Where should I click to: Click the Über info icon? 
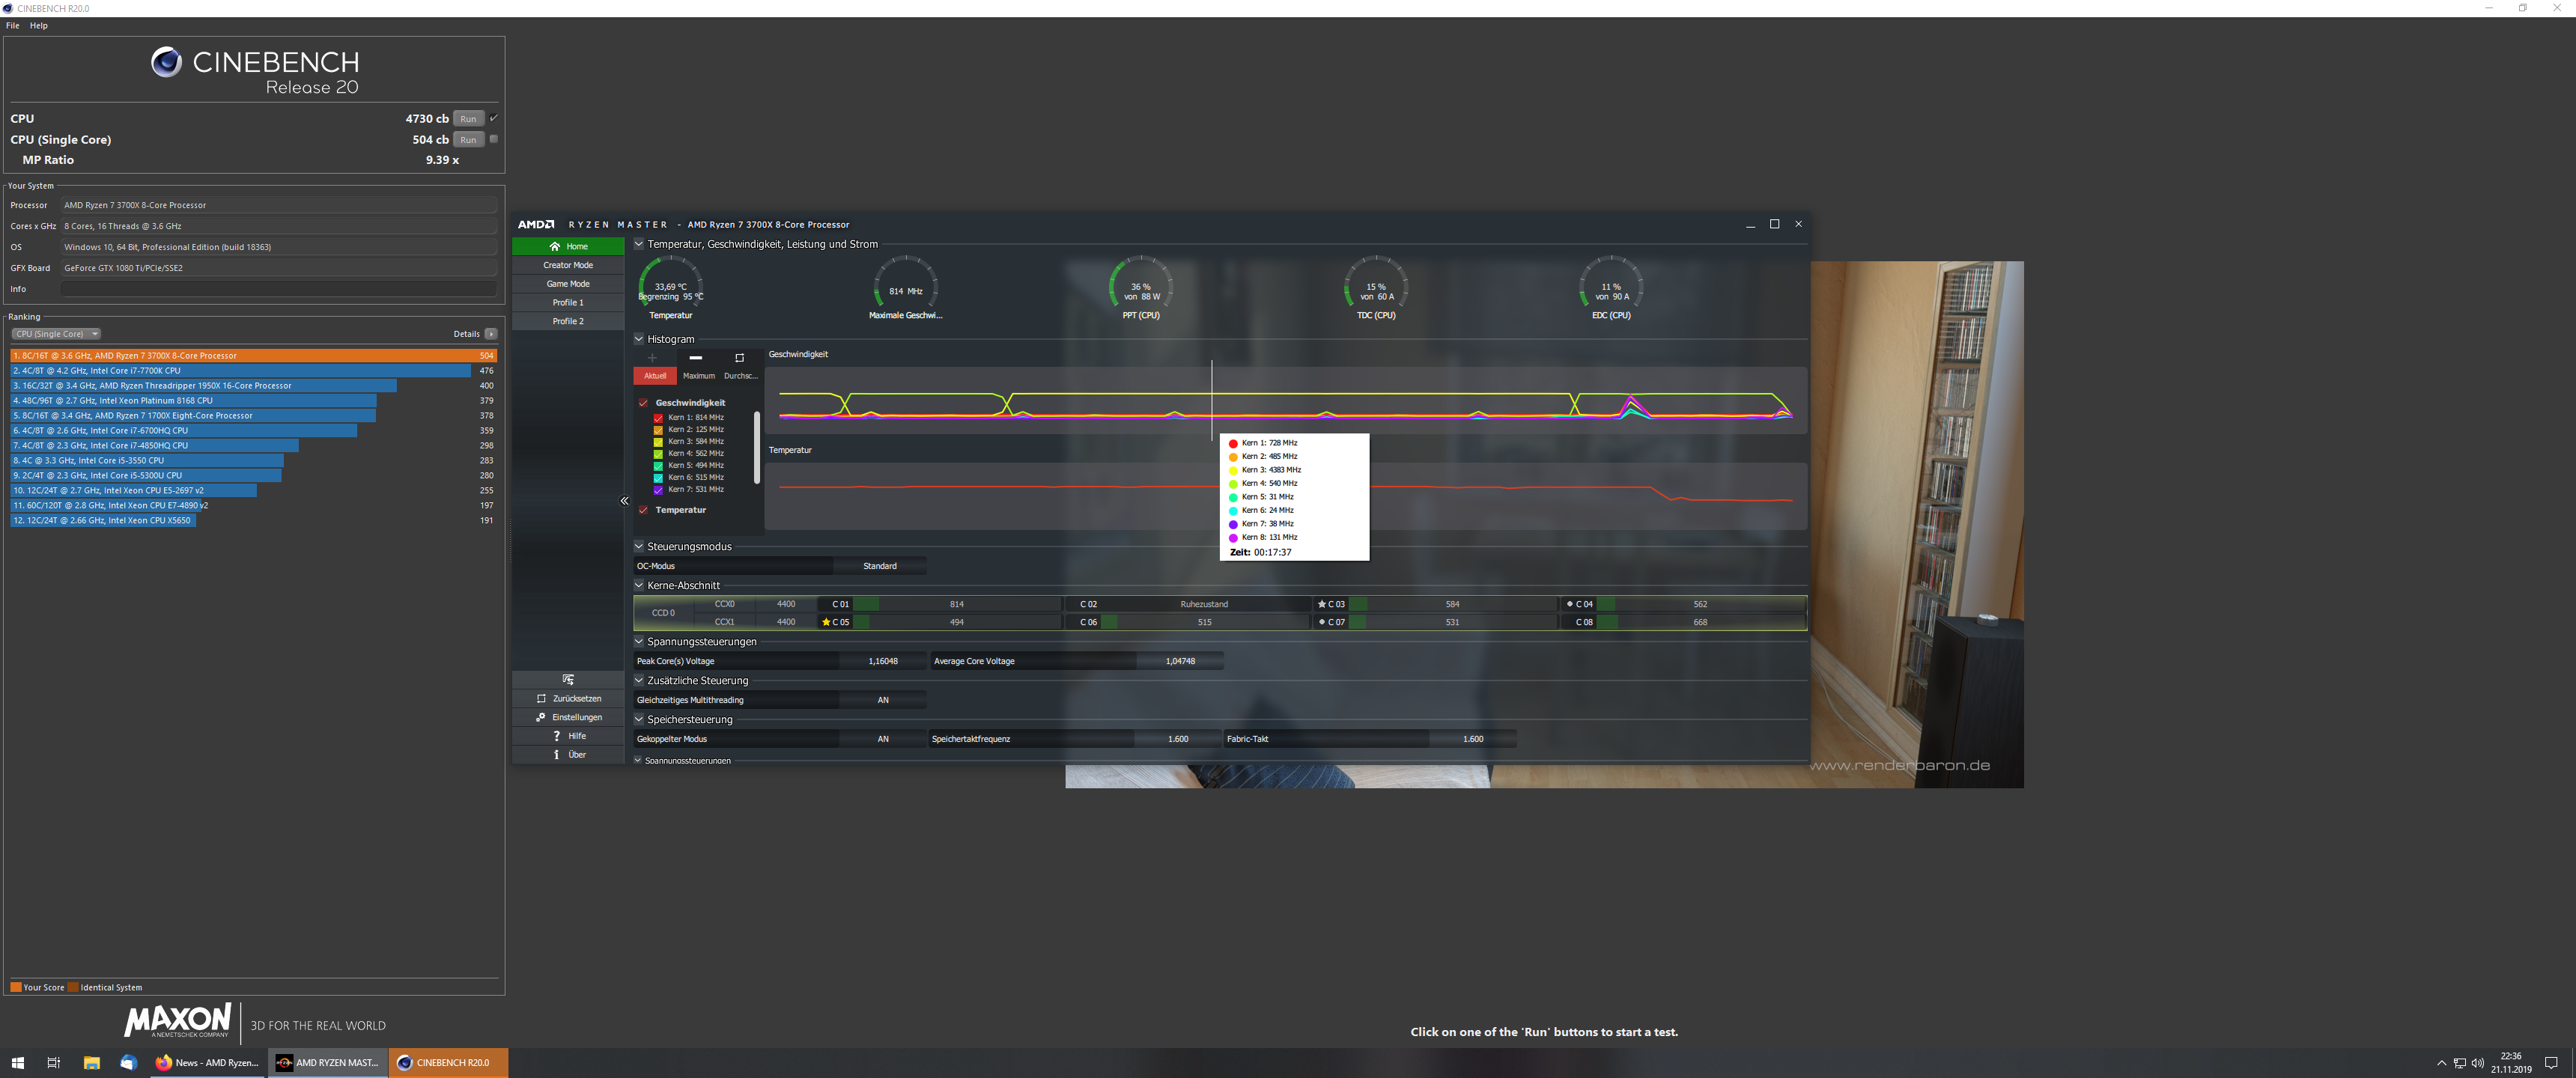(x=557, y=754)
